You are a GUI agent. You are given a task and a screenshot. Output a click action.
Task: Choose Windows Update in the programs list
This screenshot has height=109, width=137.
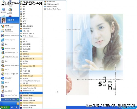point(31,36)
